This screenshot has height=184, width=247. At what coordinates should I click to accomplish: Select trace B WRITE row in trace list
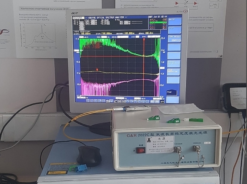(x=158, y=21)
